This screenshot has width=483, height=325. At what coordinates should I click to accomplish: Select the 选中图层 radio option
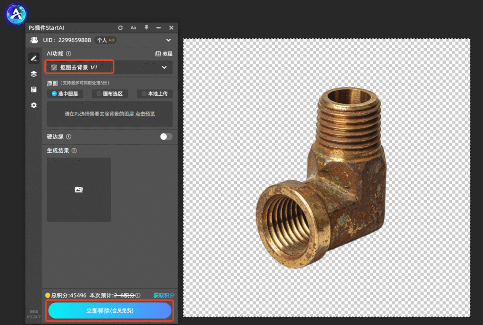pyautogui.click(x=65, y=94)
